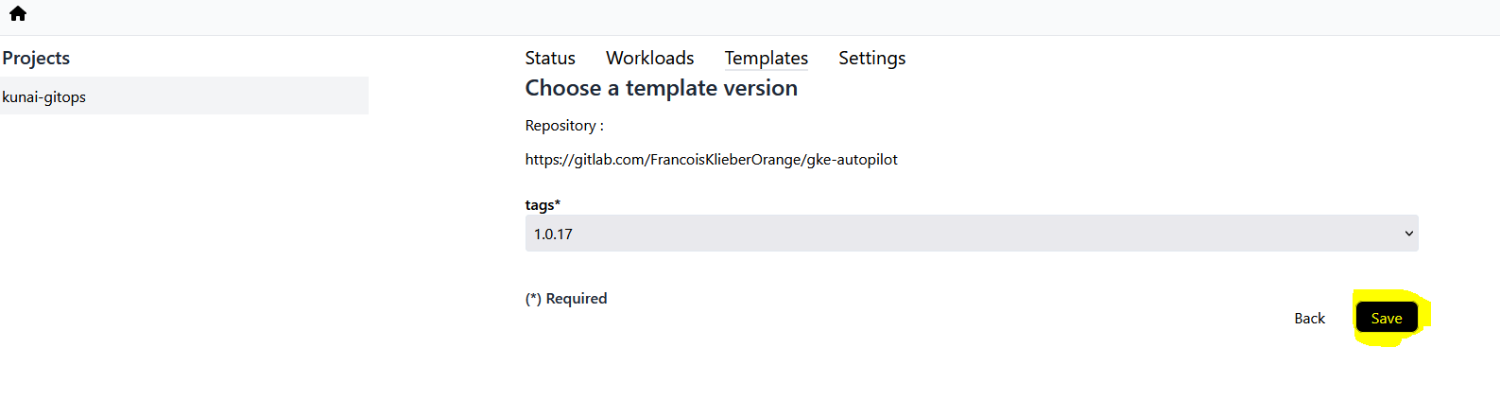This screenshot has height=417, width=1500.
Task: Go to the Settings tab
Action: [871, 58]
